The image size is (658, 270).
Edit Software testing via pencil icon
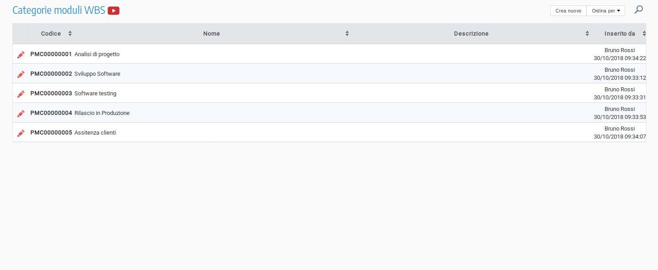[21, 94]
